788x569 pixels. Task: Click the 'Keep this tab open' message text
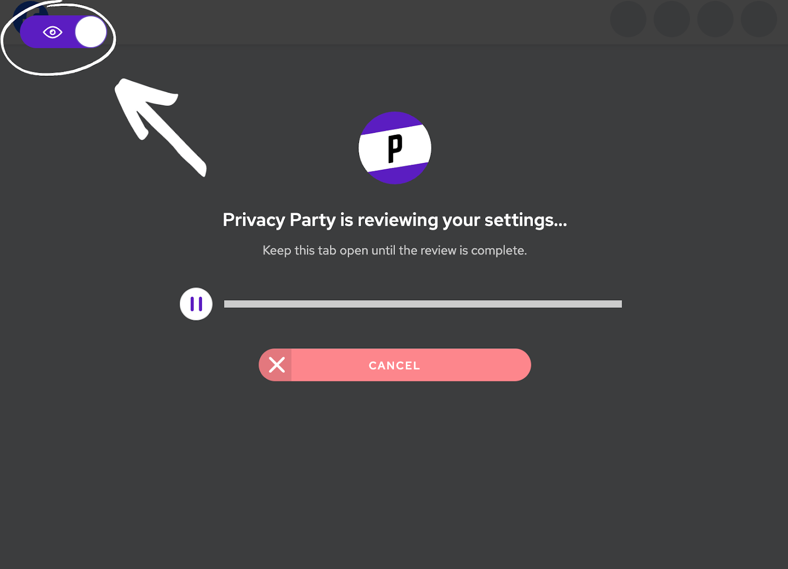394,251
